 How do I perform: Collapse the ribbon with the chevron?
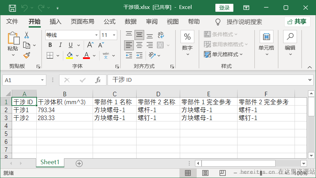(x=310, y=67)
